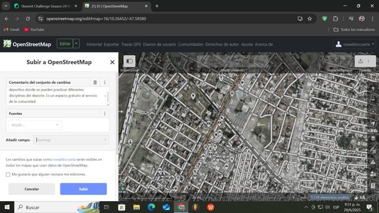Screen dimensions: 379x213
Task: Zoom in the map with plus icon
Action: point(373,88)
